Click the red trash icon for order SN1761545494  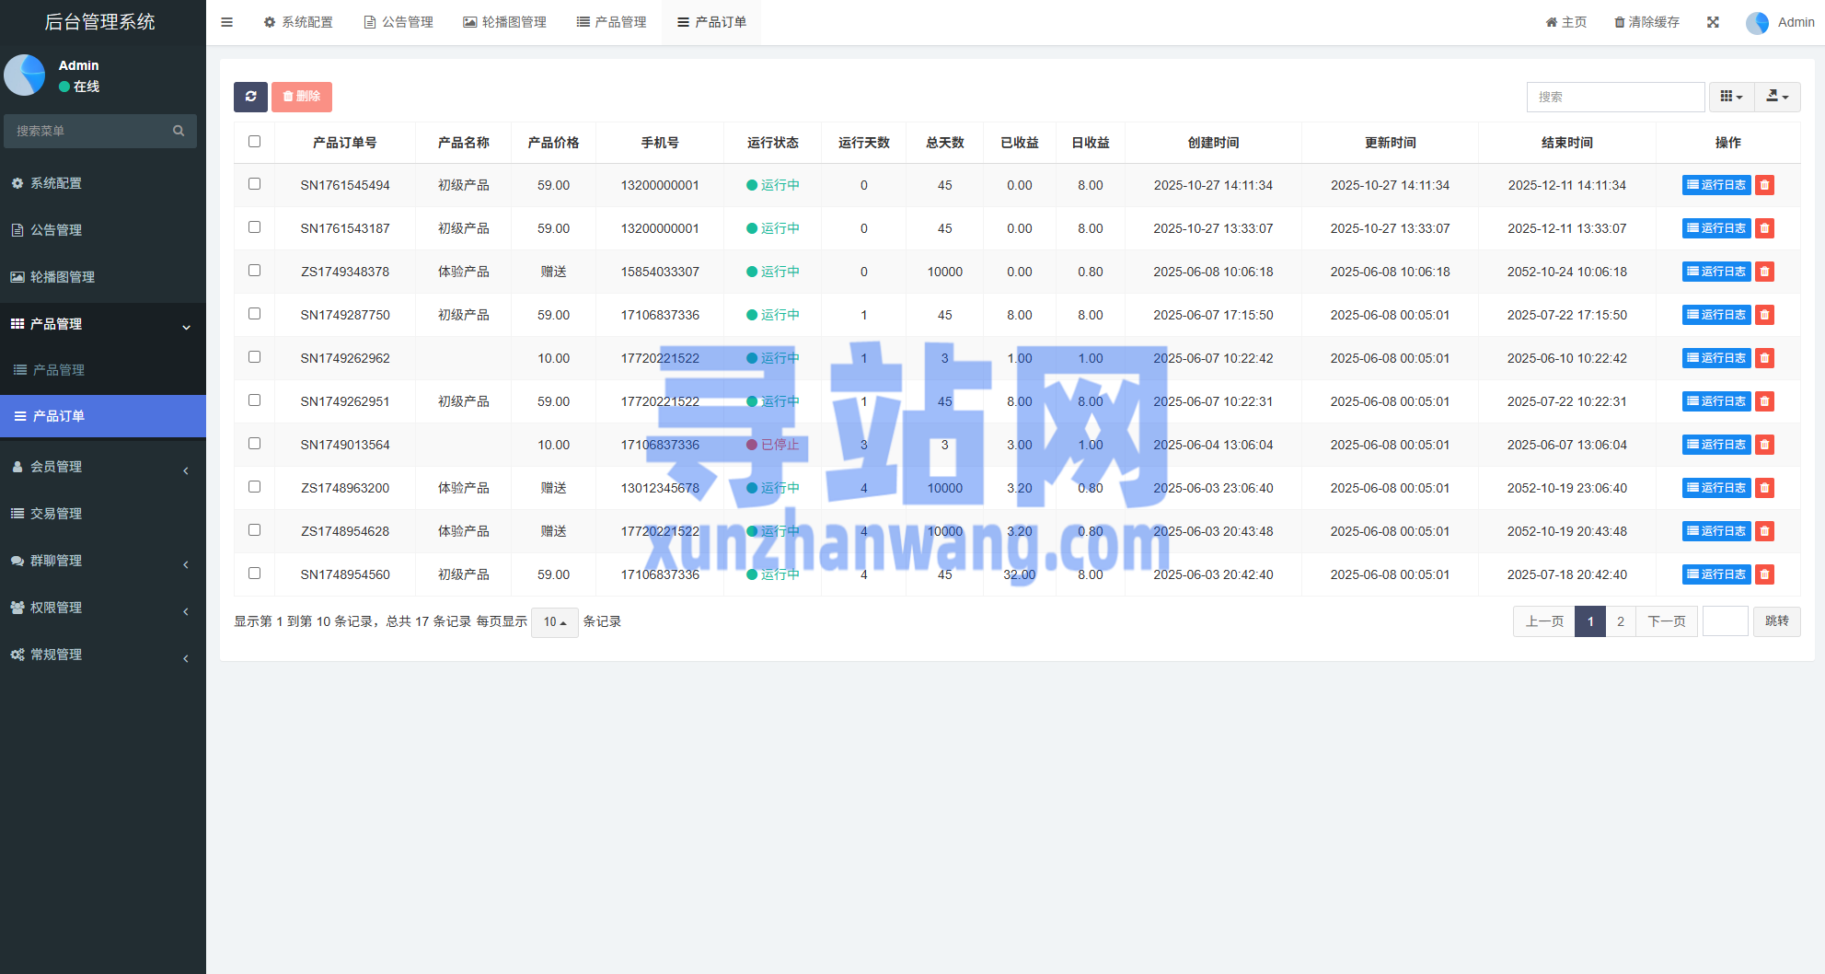click(x=1764, y=185)
